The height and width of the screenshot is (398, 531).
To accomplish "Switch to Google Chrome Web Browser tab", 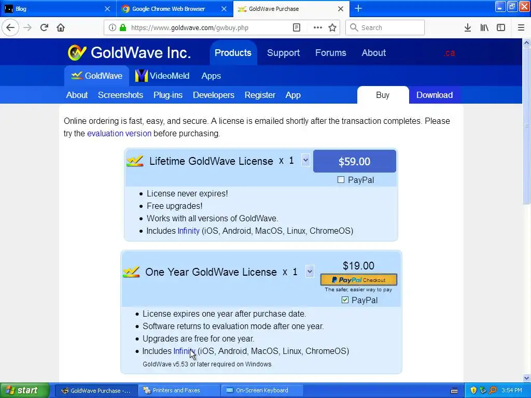I will [x=175, y=9].
